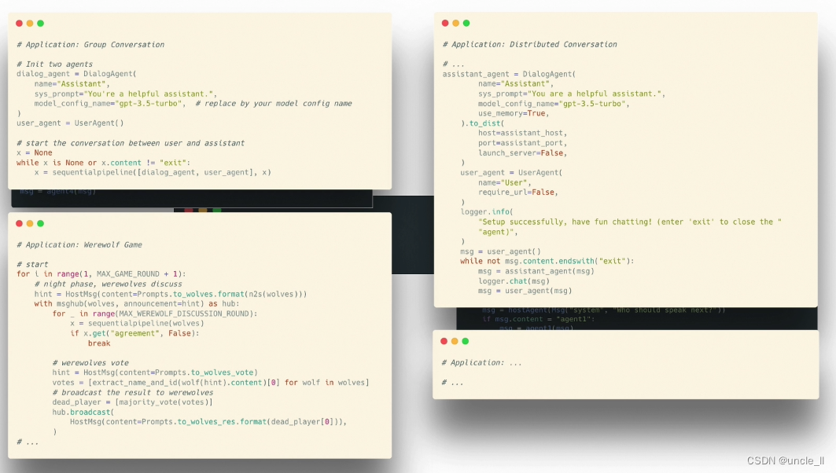Viewport: 836px width, 473px height.
Task: Click the line 'launch_server=False,'
Action: tap(522, 153)
